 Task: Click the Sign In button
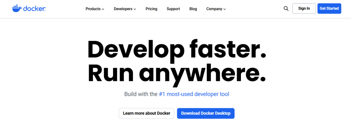point(304,9)
